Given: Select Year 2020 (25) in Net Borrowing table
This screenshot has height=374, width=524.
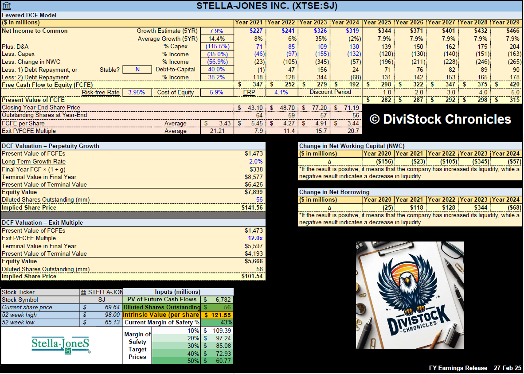Looking at the screenshot, I should 378,207.
